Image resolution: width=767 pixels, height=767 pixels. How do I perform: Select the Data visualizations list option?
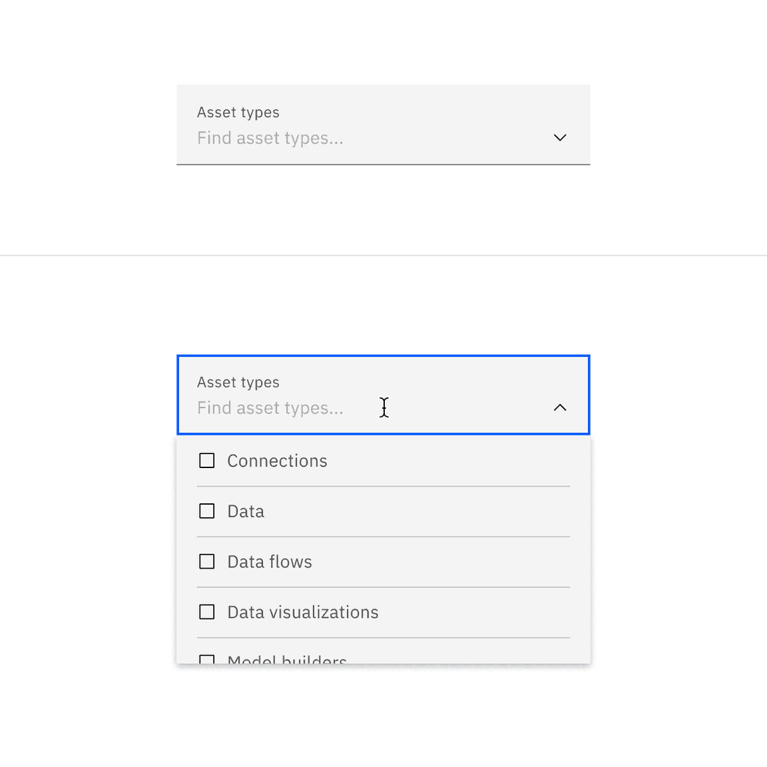point(303,611)
